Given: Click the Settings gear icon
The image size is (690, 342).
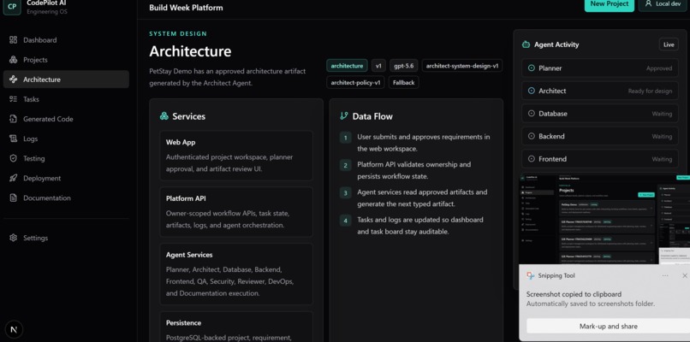Looking at the screenshot, I should coord(13,238).
